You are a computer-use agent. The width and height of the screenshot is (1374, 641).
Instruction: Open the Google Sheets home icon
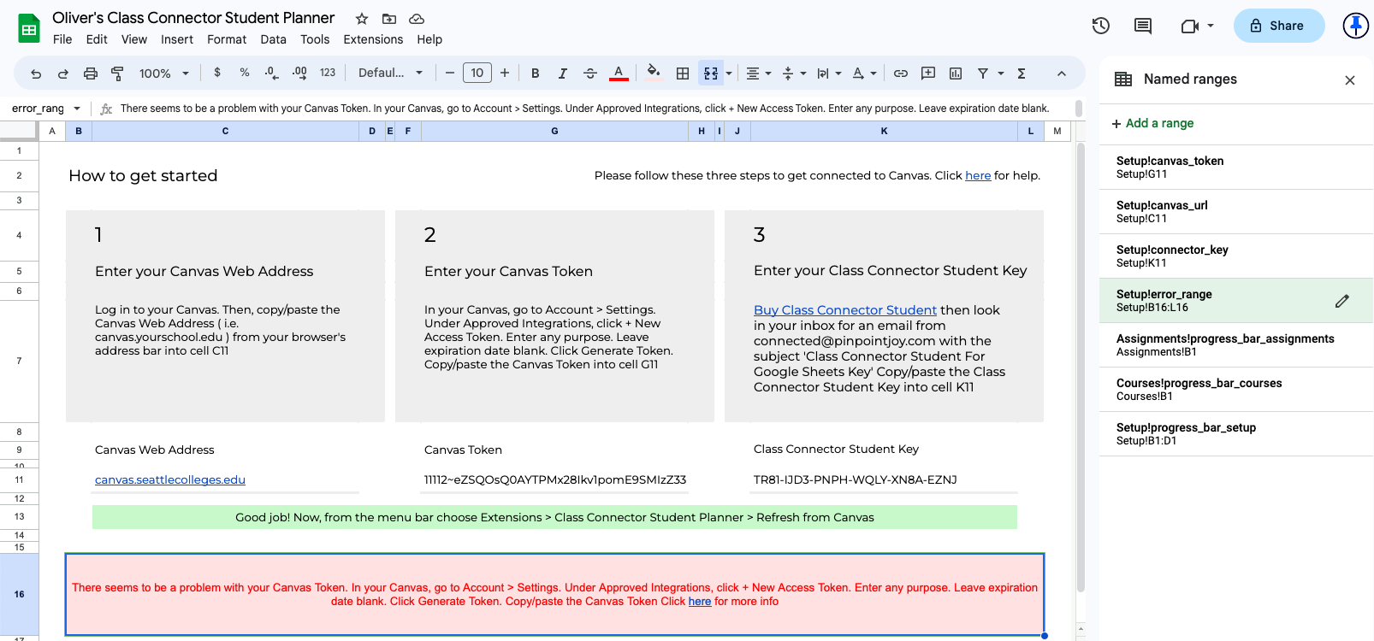coord(29,28)
